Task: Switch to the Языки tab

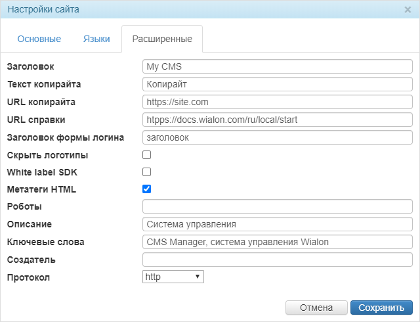Action: 96,39
